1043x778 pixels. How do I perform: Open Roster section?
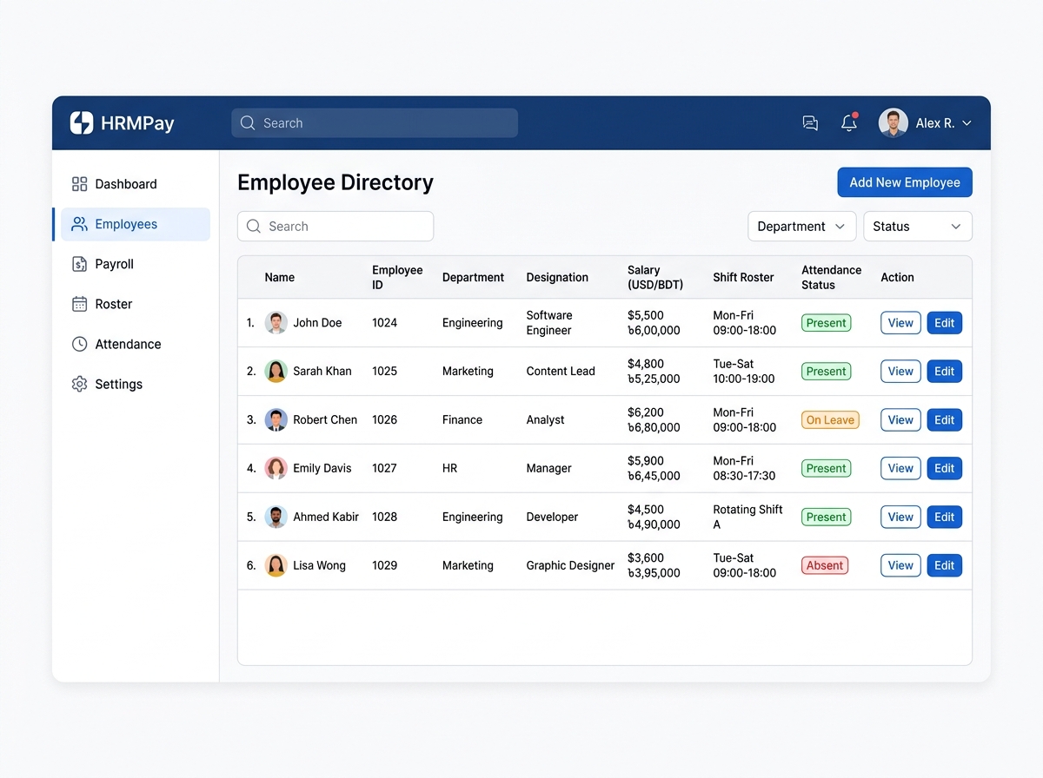coord(135,304)
